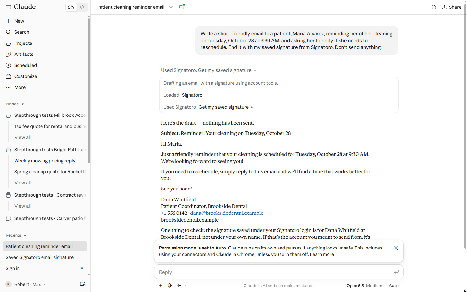This screenshot has width=467, height=292.
Task: Switch to code mode icon
Action: point(82,7)
